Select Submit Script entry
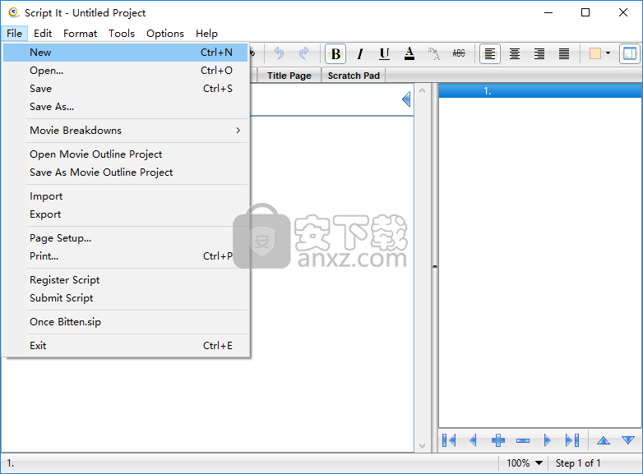643x474 pixels. click(x=126, y=298)
